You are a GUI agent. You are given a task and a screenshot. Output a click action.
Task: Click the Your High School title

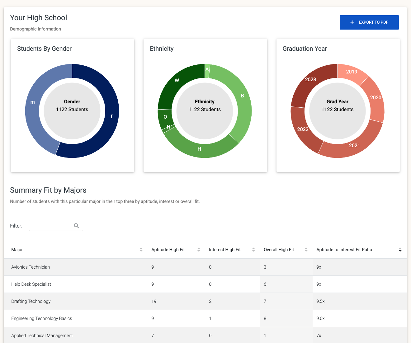point(39,18)
